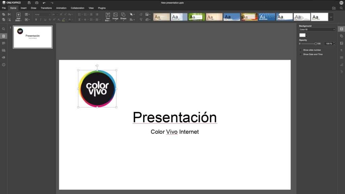Click the Presentación title text

(x=175, y=117)
